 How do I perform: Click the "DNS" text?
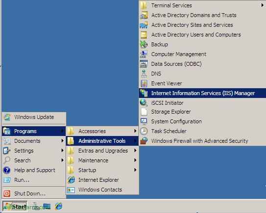point(156,74)
